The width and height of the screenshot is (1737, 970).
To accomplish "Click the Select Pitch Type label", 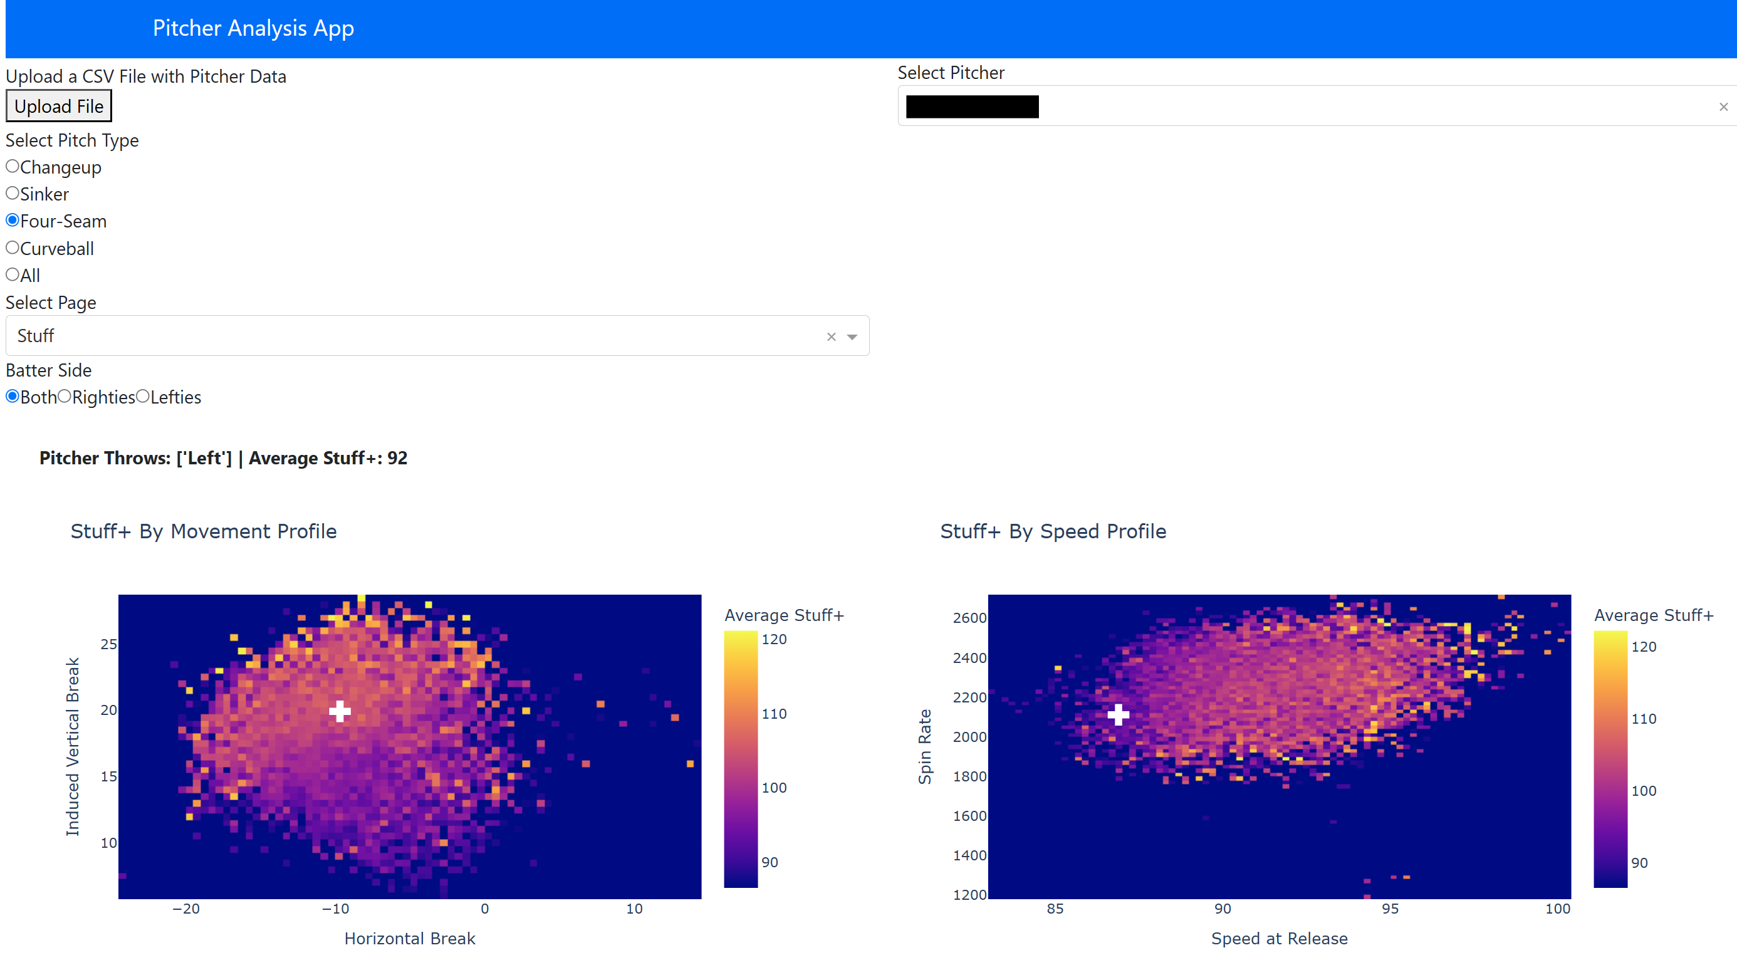I will [72, 141].
